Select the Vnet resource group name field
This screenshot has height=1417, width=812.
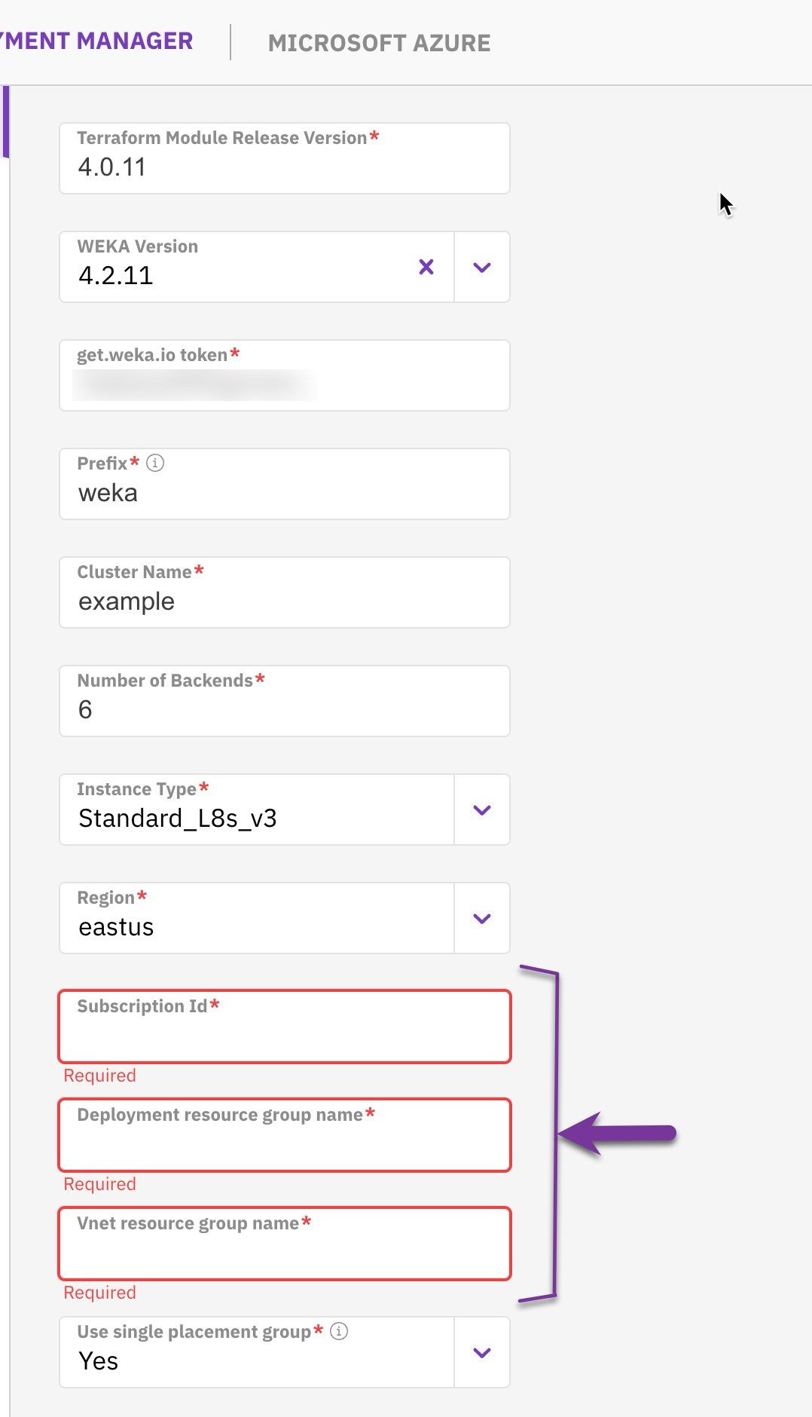284,1251
